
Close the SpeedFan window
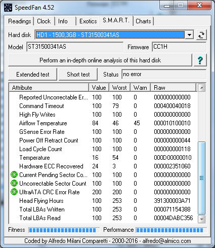coord(199,6)
